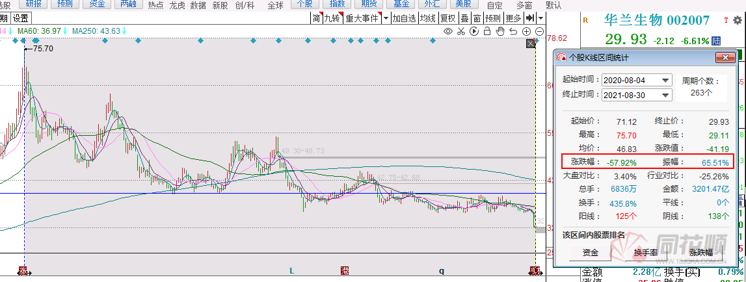
Task: Toggle the 九转 indicator
Action: point(332,19)
